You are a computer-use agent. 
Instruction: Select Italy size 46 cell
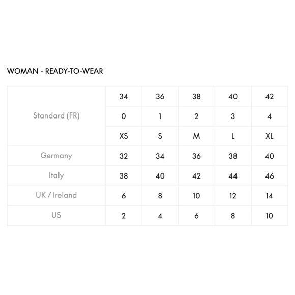(270, 176)
